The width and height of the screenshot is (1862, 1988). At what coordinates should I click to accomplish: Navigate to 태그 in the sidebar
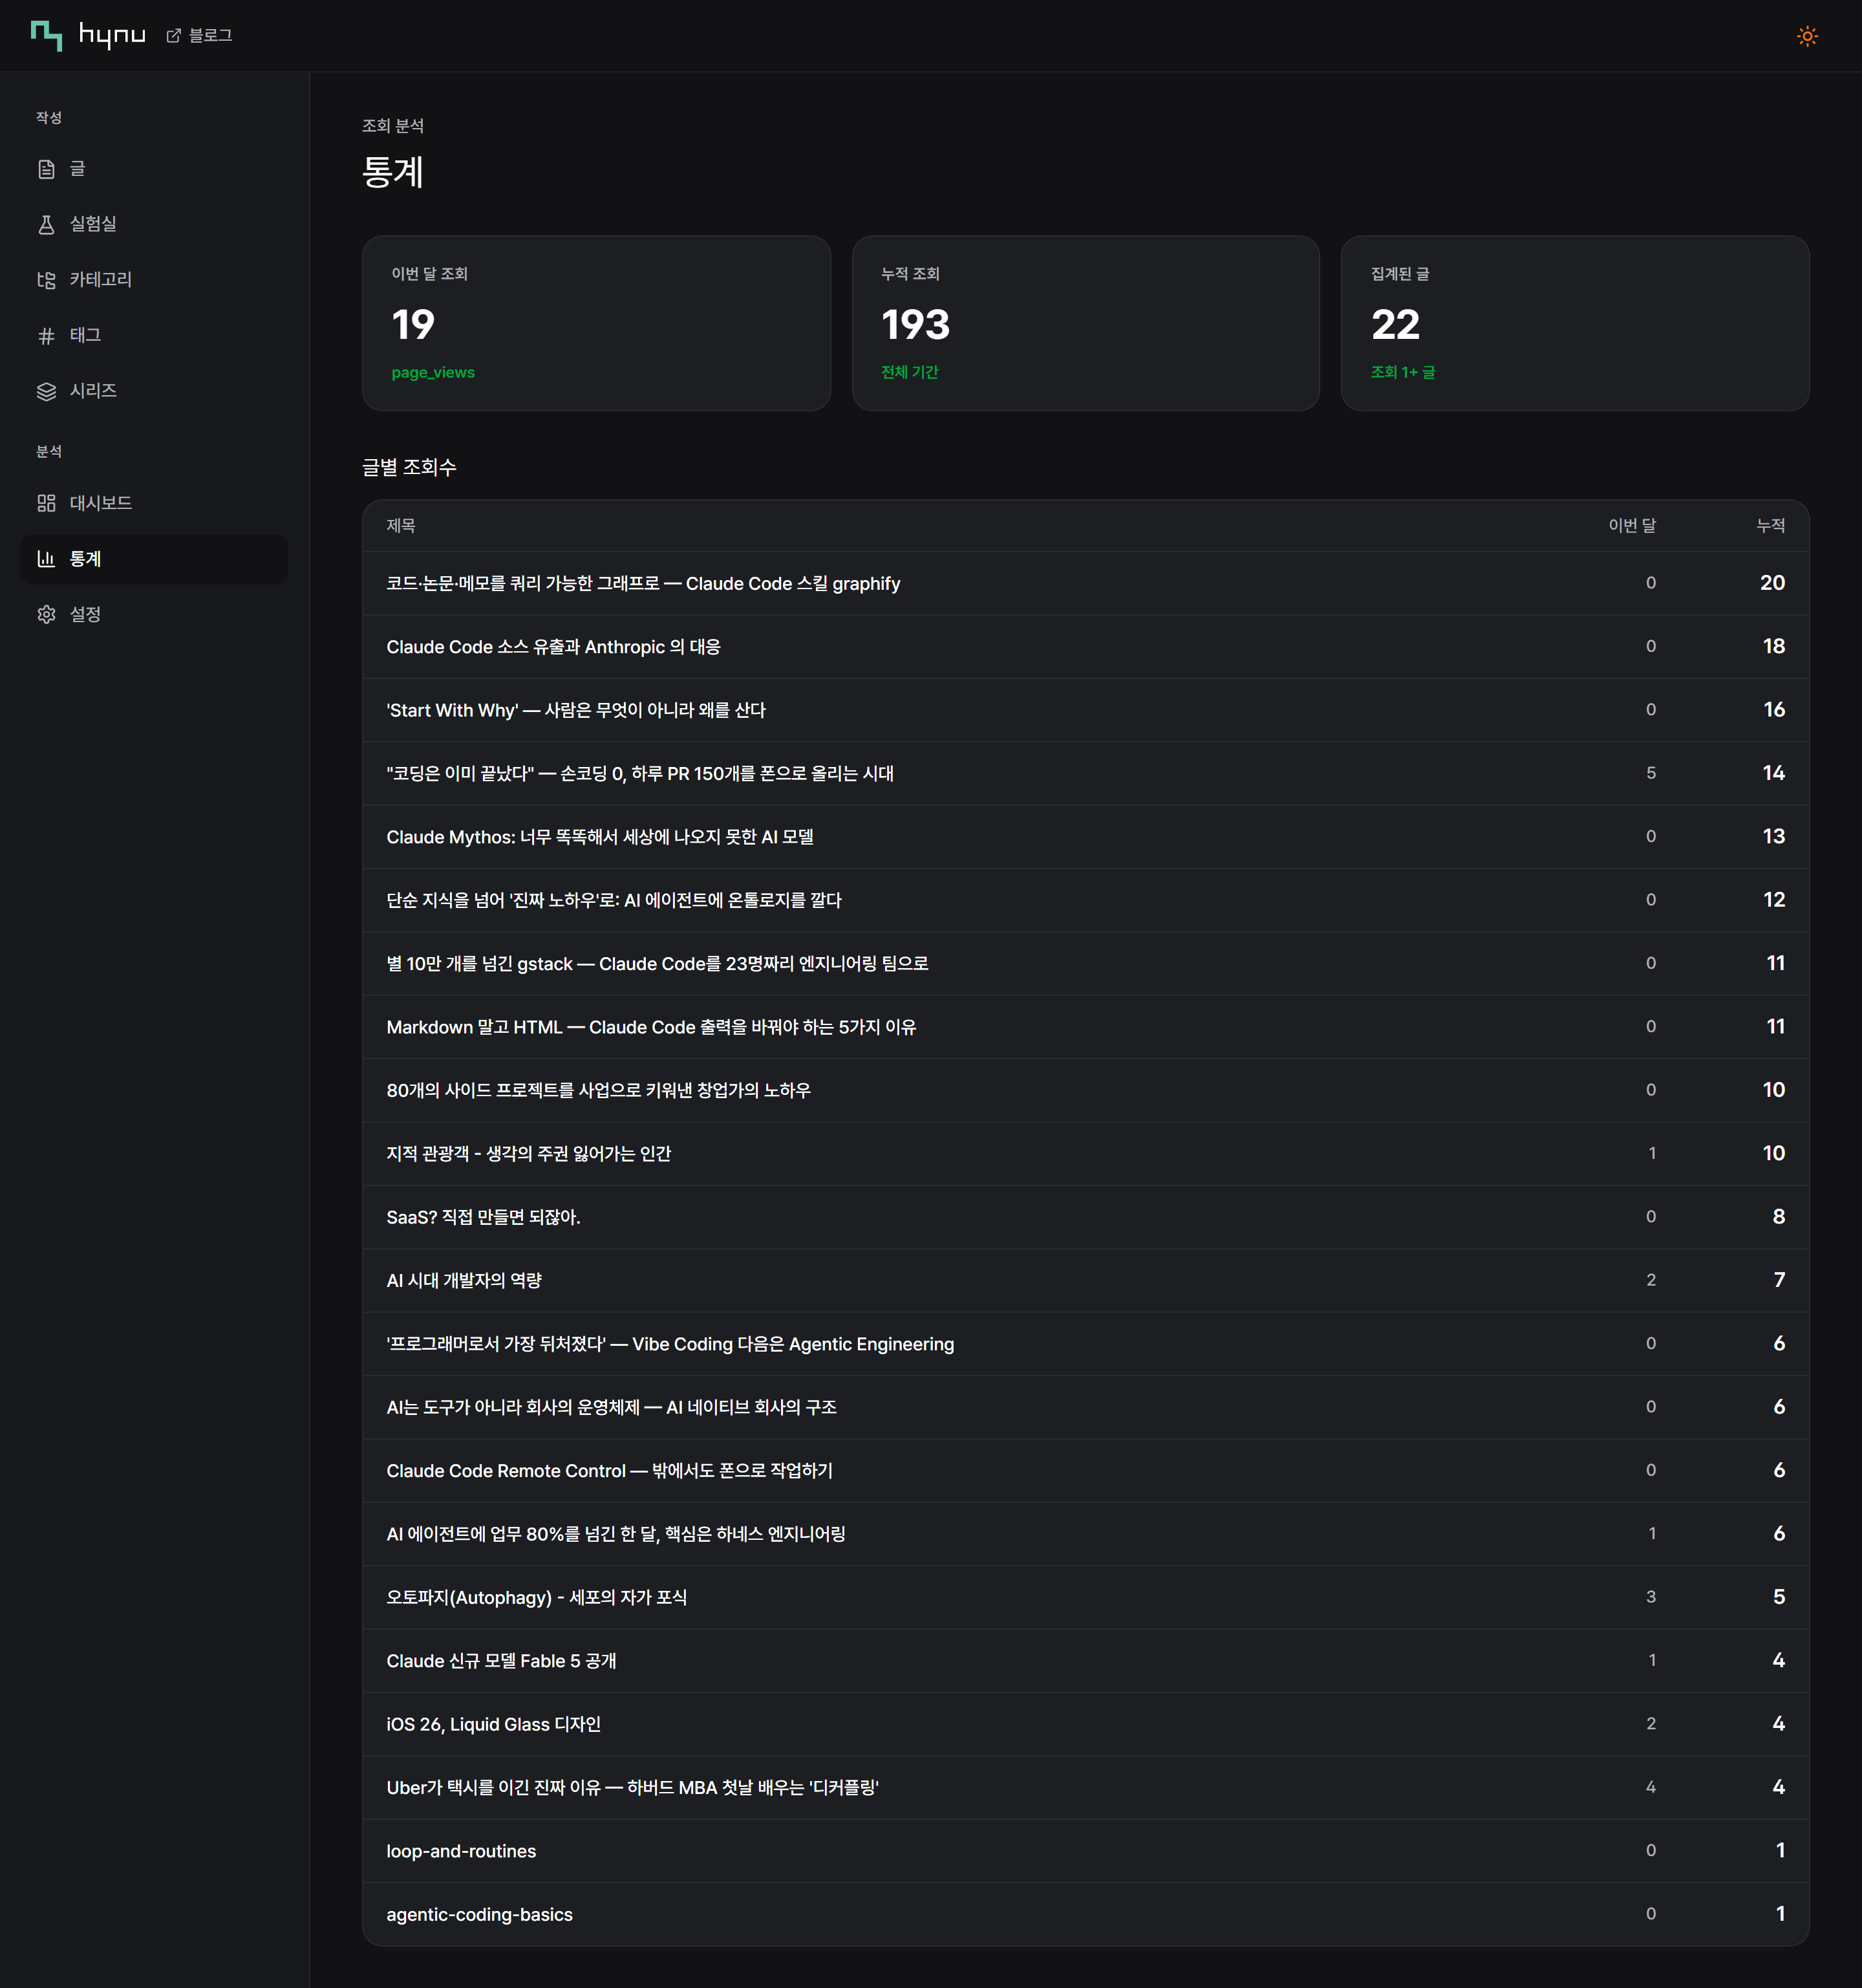(x=154, y=336)
